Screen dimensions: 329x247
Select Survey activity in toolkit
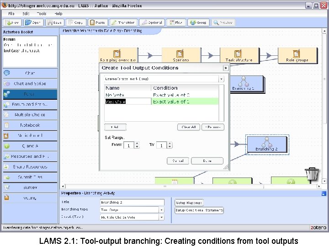[30, 188]
